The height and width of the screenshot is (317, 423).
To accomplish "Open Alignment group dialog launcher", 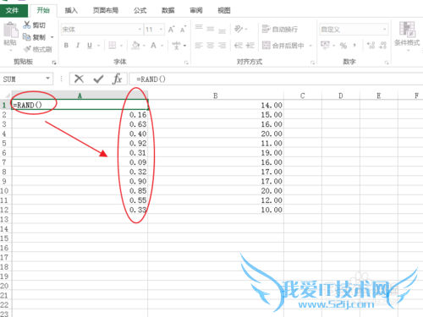I will point(312,63).
